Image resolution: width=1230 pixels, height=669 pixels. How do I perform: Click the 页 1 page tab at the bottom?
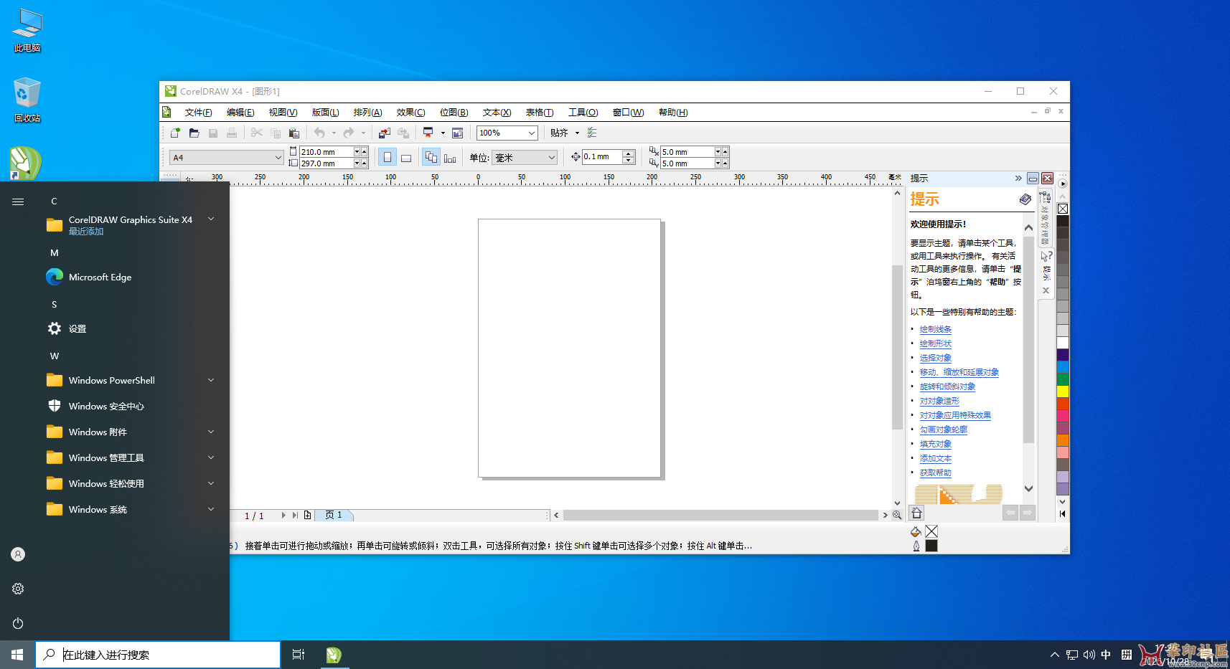tap(334, 515)
